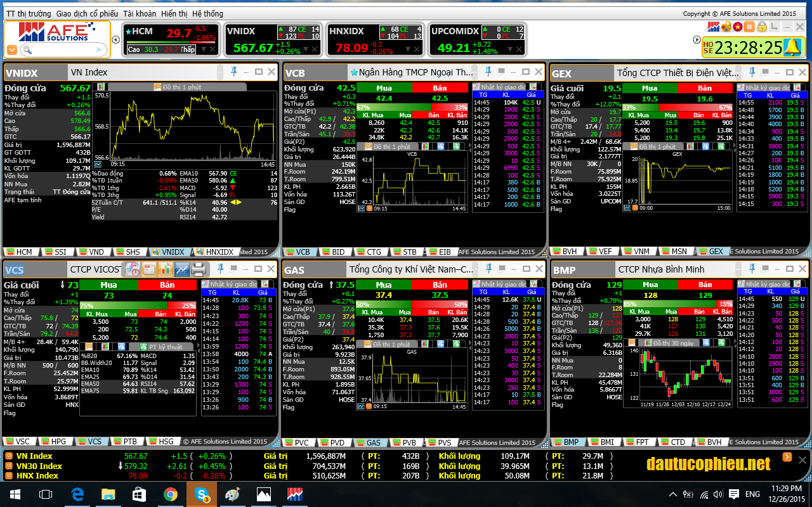Open File Explorer from the taskbar
The image size is (812, 507).
click(x=108, y=494)
